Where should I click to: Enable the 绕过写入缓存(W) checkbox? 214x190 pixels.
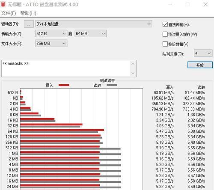(x=165, y=34)
